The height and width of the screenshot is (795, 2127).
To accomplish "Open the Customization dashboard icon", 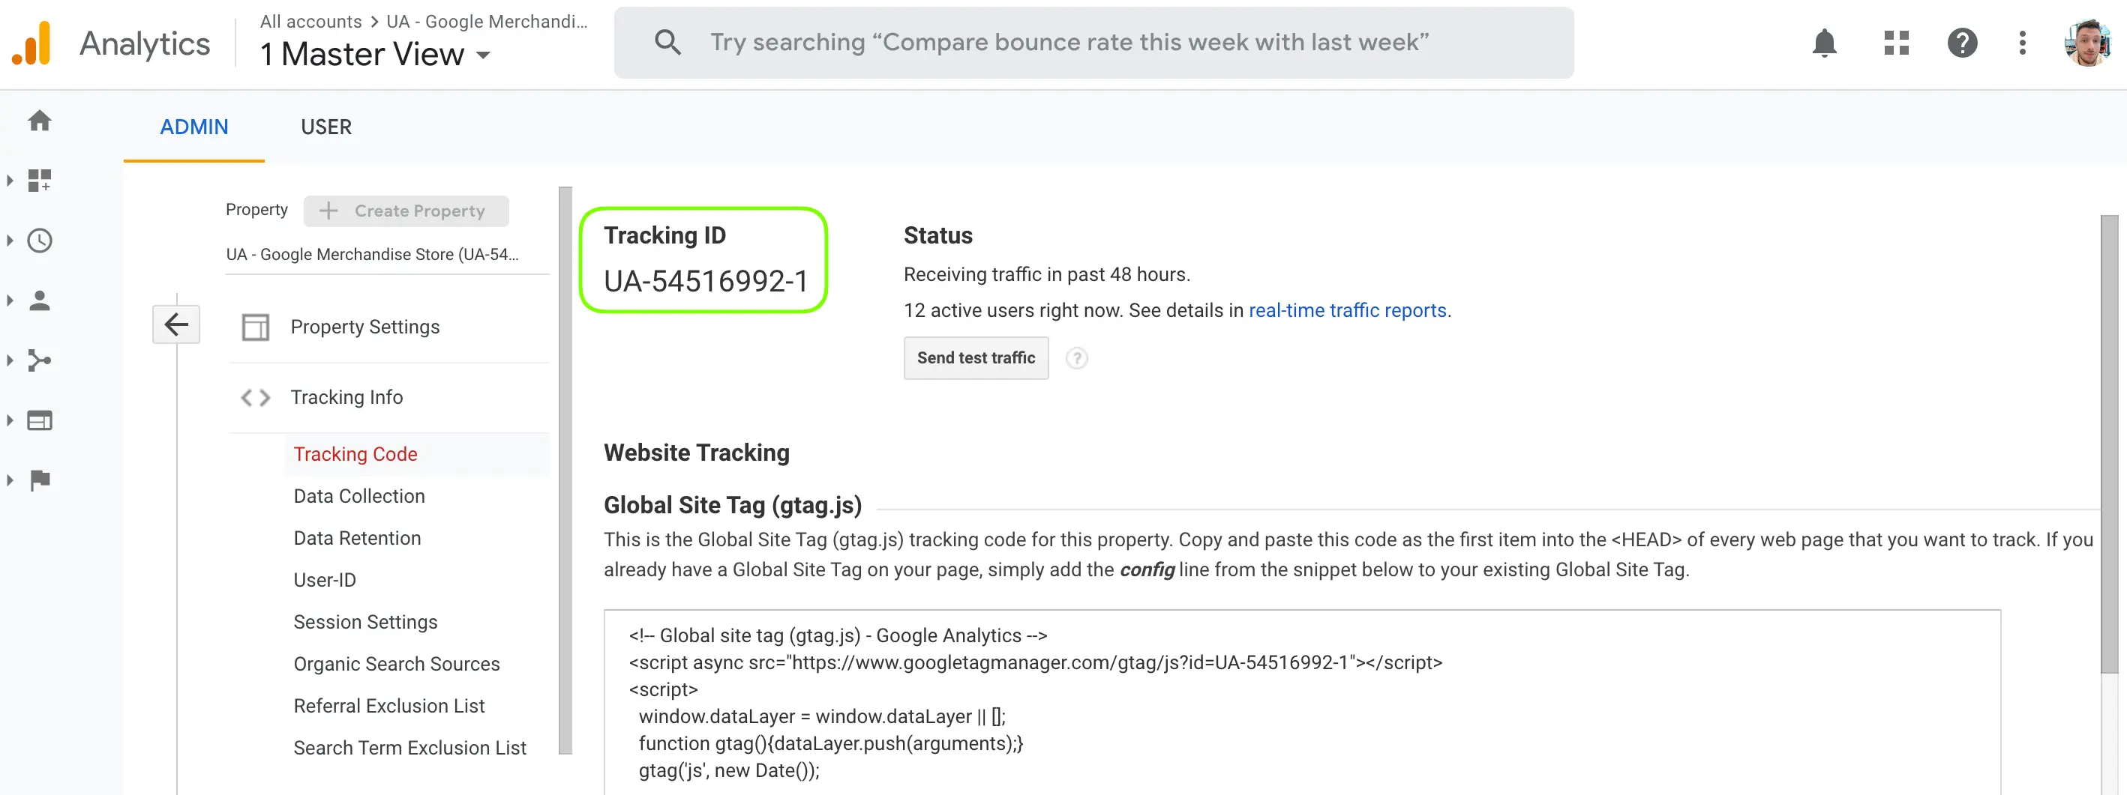I will coord(40,181).
